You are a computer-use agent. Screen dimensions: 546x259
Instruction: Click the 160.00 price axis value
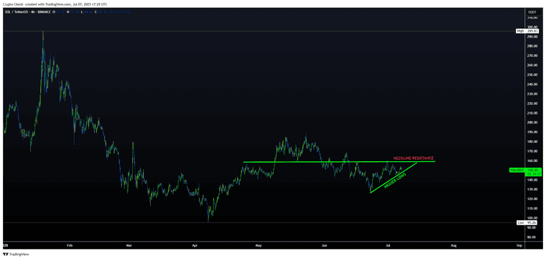pos(532,161)
